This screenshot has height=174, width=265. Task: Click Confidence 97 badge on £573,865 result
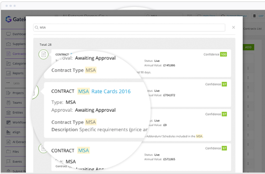coord(224,148)
